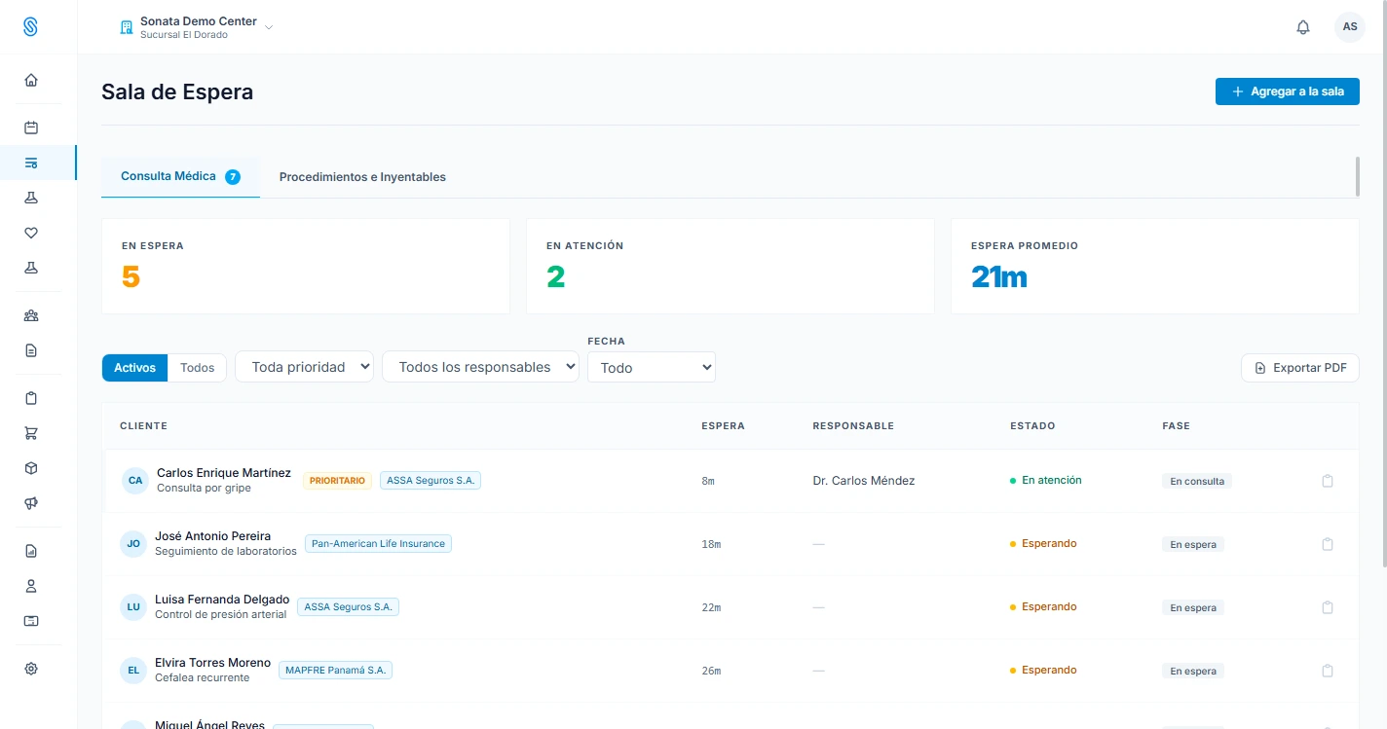Image resolution: width=1387 pixels, height=729 pixels.
Task: Open the shopping cart sidebar icon
Action: click(31, 433)
